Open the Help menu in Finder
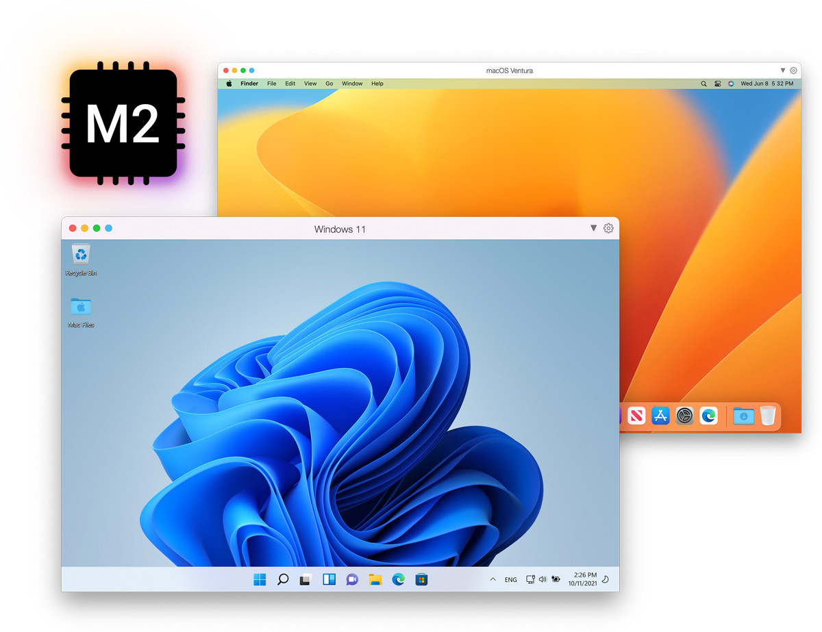 pyautogui.click(x=377, y=84)
